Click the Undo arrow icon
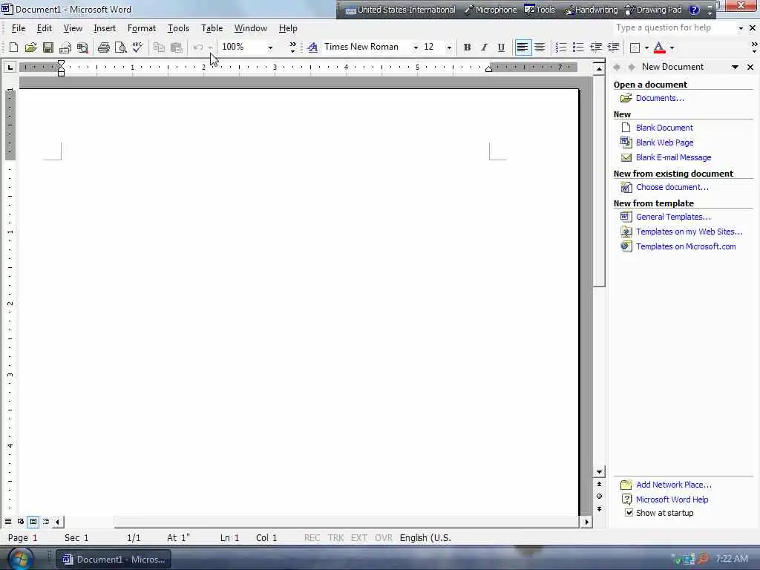This screenshot has width=760, height=570. 197,47
